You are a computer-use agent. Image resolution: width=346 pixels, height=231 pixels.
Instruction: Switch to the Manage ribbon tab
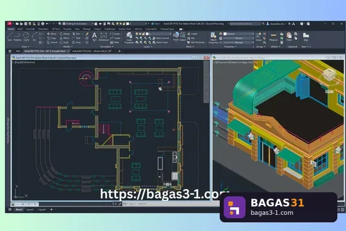(86, 29)
